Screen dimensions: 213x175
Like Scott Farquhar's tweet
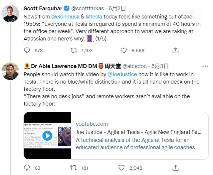click(124, 50)
